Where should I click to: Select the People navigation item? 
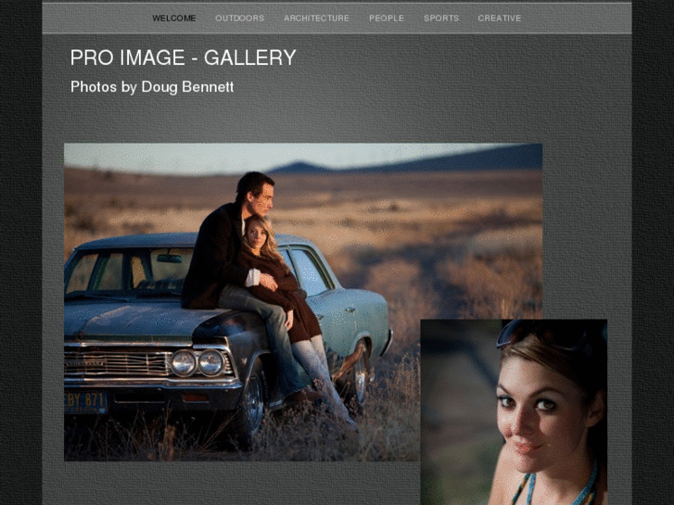tap(387, 18)
